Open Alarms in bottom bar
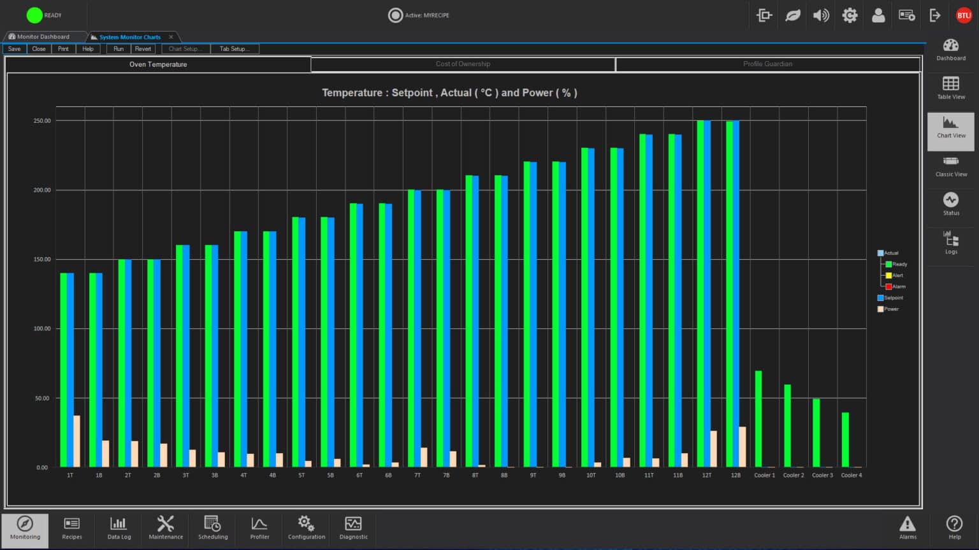The image size is (979, 550). (x=907, y=528)
